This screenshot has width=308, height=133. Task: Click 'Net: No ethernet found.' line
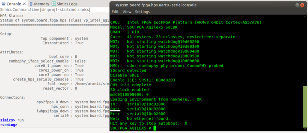[140, 119]
